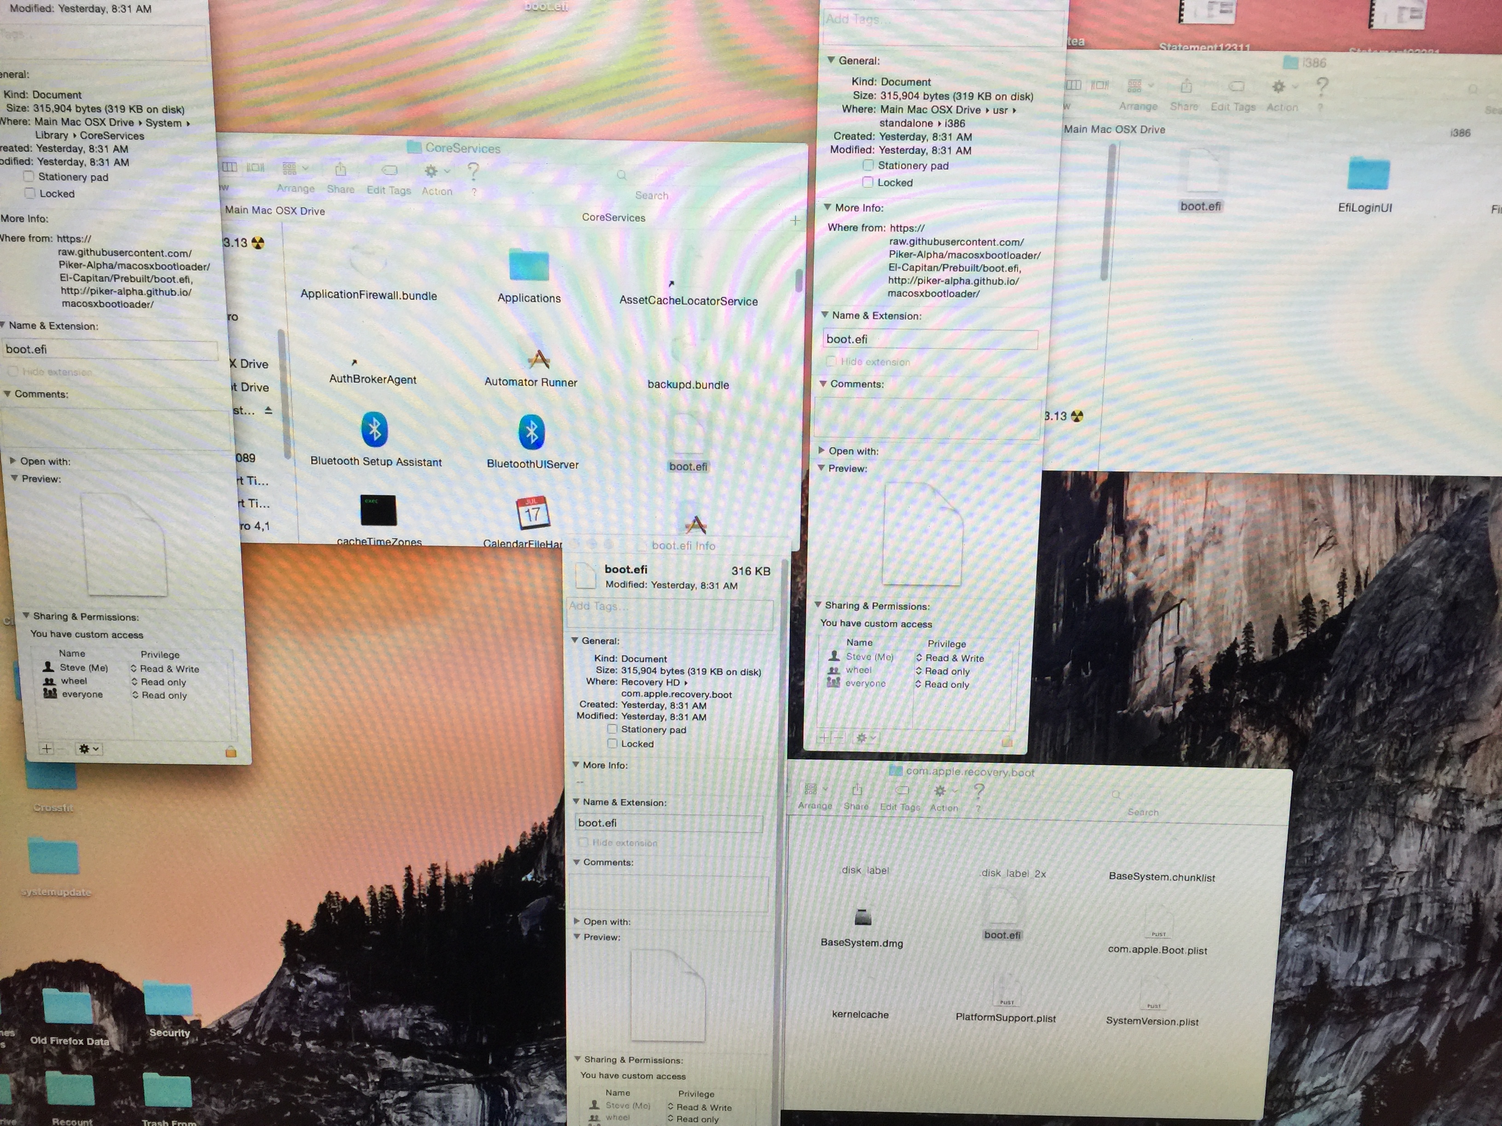This screenshot has height=1126, width=1502.
Task: Check Stationery pad in Recovery boot.efi Info
Action: tap(612, 729)
